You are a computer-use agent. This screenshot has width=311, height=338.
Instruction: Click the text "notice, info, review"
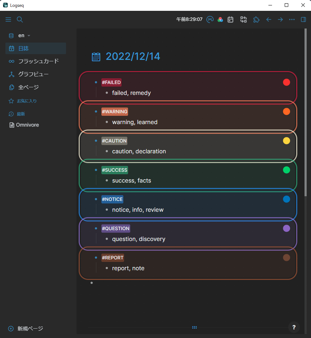tap(138, 210)
